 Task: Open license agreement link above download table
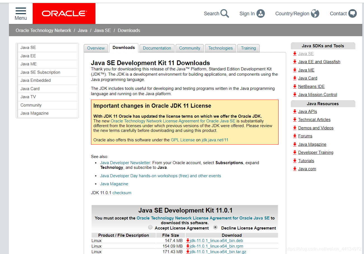pyautogui.click(x=203, y=218)
